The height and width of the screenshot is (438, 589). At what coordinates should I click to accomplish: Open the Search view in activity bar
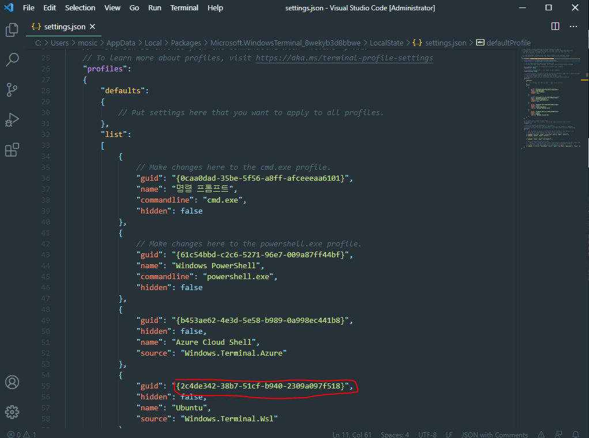point(12,60)
